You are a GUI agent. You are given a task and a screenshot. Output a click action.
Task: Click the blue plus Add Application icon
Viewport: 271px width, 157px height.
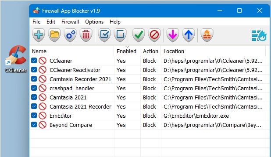click(x=39, y=35)
